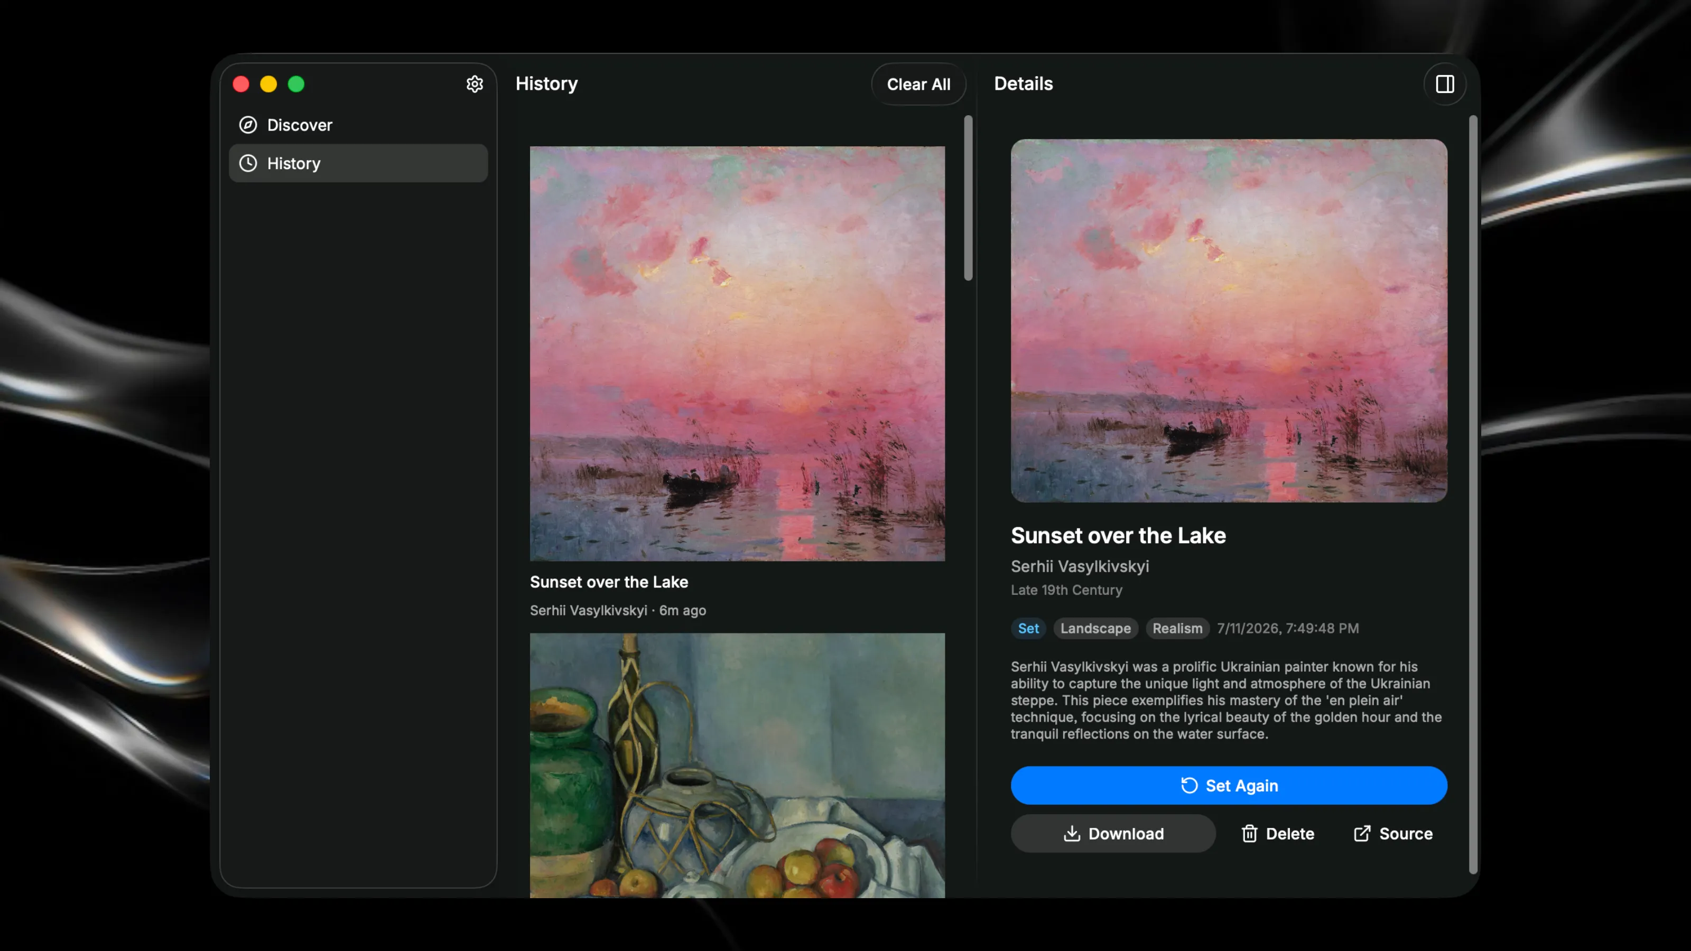Click the artist name in Details
Viewport: 1691px width, 951px height.
pyautogui.click(x=1079, y=566)
